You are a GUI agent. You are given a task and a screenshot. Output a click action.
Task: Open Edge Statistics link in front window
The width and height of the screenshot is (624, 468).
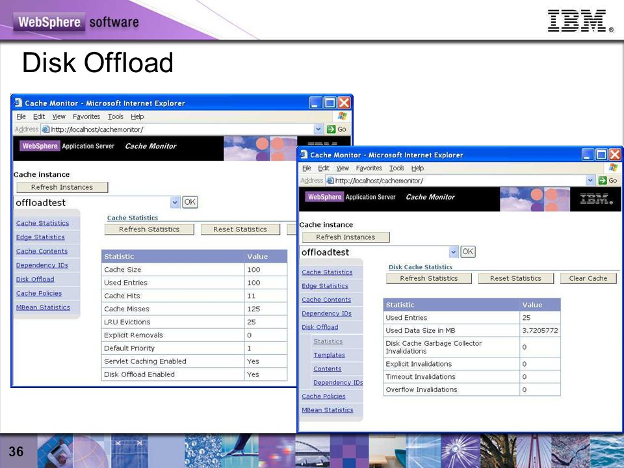click(325, 286)
